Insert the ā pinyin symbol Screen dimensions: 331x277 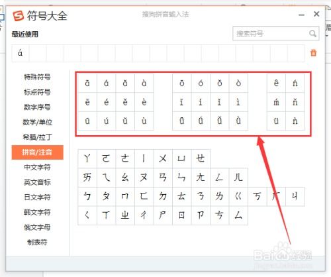pyautogui.click(x=87, y=83)
